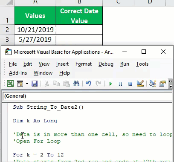Open the File menu

point(13,64)
